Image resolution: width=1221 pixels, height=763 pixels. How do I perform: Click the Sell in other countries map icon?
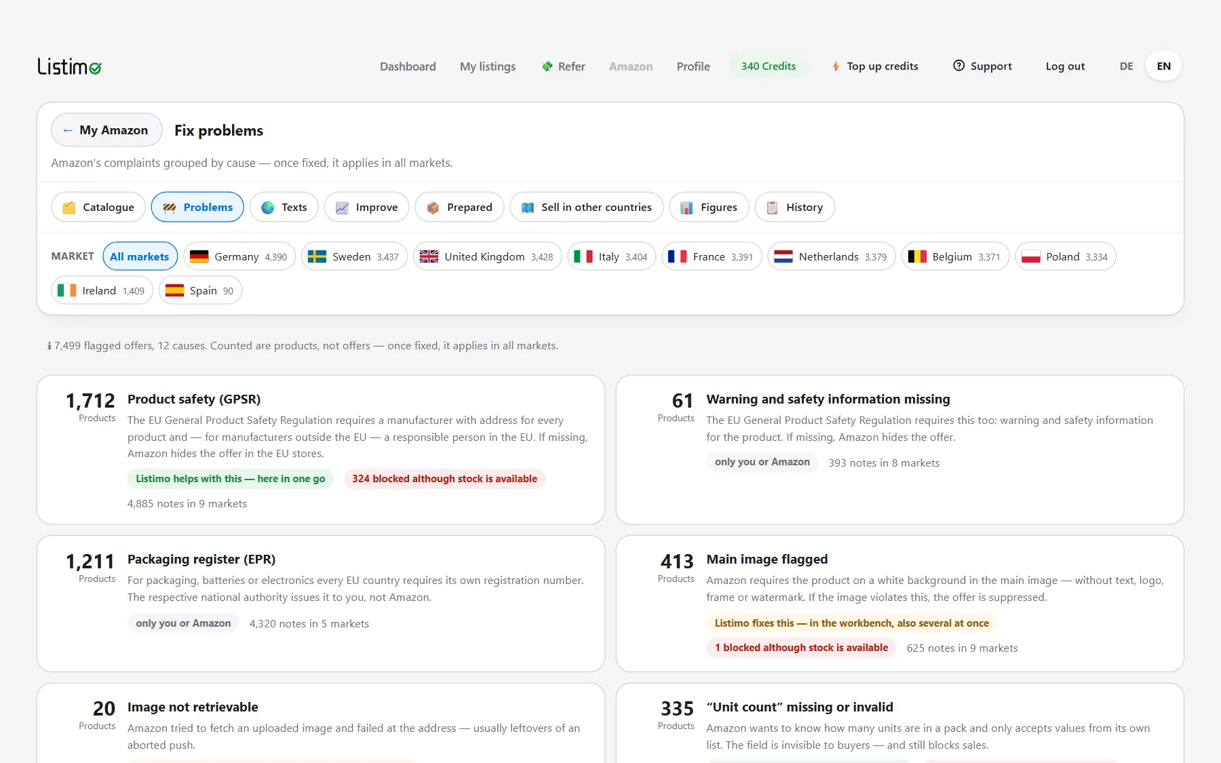pos(528,208)
